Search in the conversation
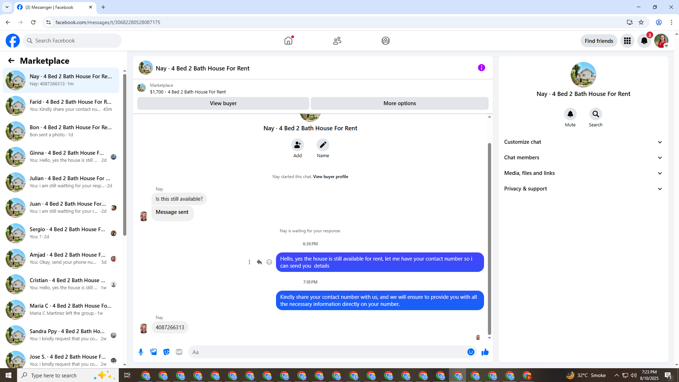Image resolution: width=679 pixels, height=382 pixels. tap(596, 114)
